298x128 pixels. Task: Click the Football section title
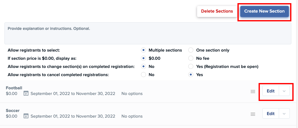pyautogui.click(x=14, y=88)
